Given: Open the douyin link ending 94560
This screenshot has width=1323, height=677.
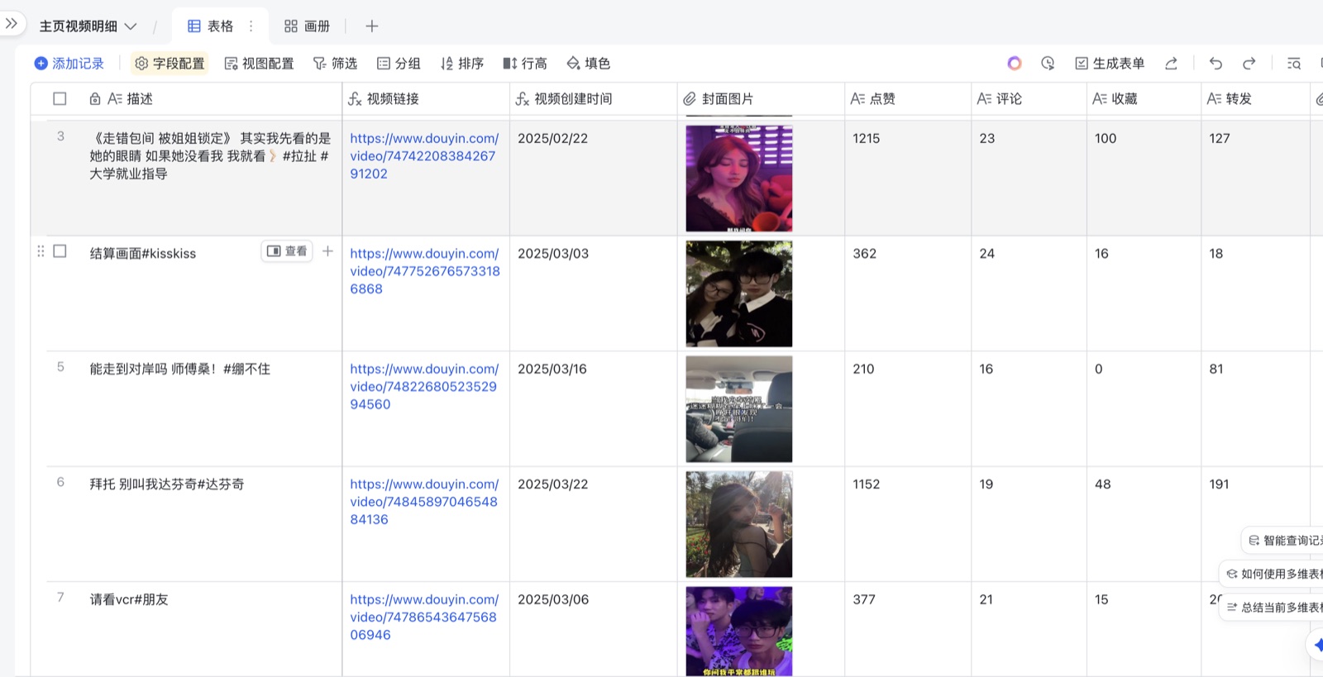Looking at the screenshot, I should pos(424,387).
